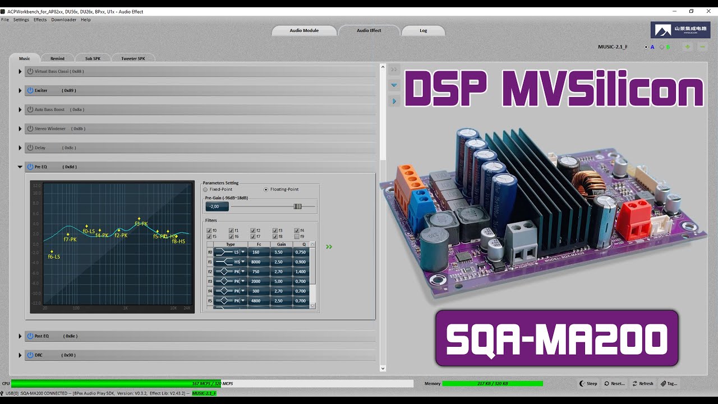
Task: Click f0 low-shelf filter shape icon
Action: [x=224, y=252]
